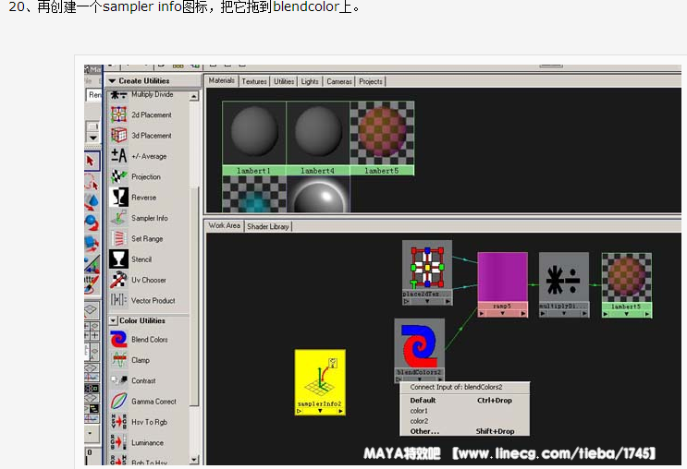Select the Sampler Info utility icon
Image resolution: width=687 pixels, height=469 pixels.
pos(119,218)
